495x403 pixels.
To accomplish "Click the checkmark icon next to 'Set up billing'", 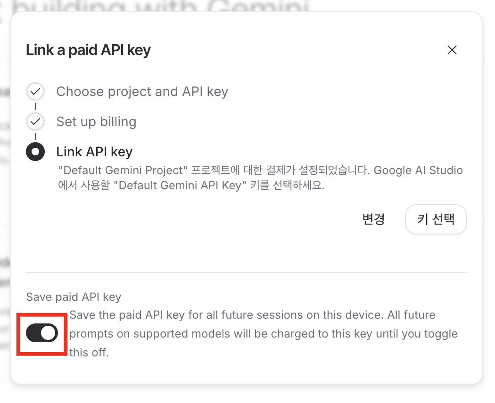I will [x=35, y=121].
